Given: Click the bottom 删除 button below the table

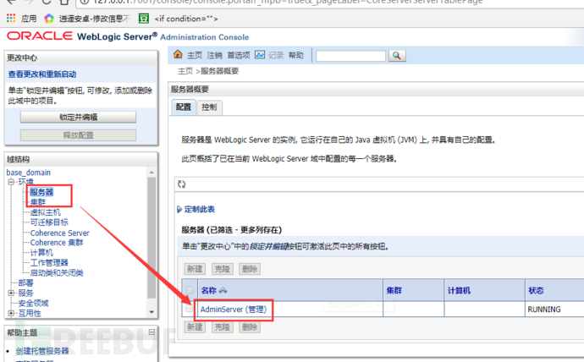Looking at the screenshot, I should tap(250, 327).
